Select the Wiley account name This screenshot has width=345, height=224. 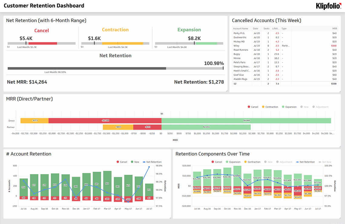click(236, 46)
